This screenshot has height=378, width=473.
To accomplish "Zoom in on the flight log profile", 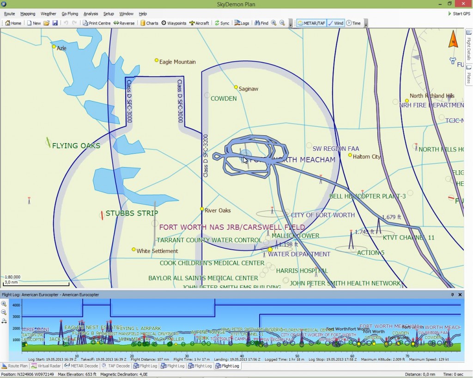I will tap(4, 304).
